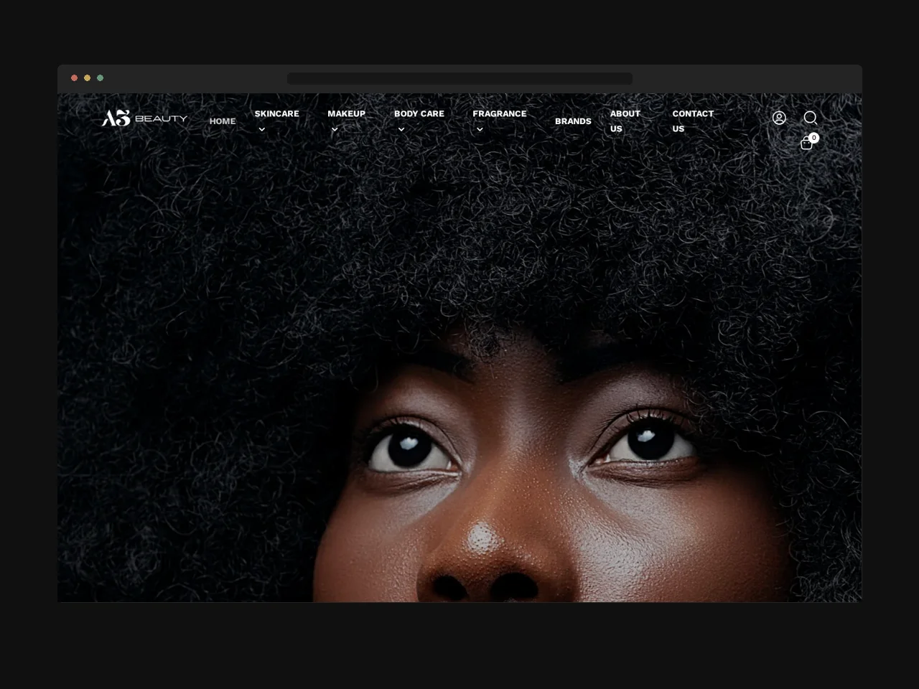Expand the Skincare dropdown chevron

(x=262, y=130)
